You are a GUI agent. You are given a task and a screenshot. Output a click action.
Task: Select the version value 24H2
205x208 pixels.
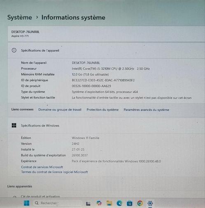[75, 144]
